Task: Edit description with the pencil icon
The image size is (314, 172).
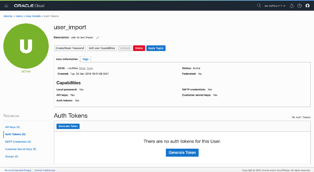Action: [98, 38]
